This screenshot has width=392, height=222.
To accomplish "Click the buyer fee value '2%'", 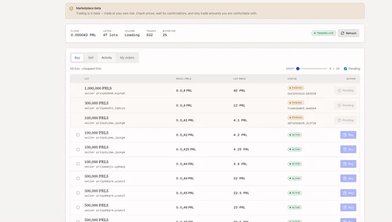I will click(x=165, y=35).
